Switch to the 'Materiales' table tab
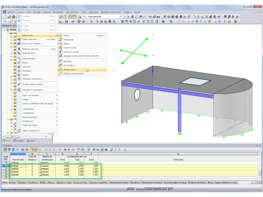This screenshot has height=197, width=263. click(x=22, y=182)
